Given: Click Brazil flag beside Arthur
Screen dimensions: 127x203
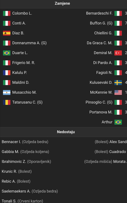Looking at the screenshot, I should [x=118, y=122].
